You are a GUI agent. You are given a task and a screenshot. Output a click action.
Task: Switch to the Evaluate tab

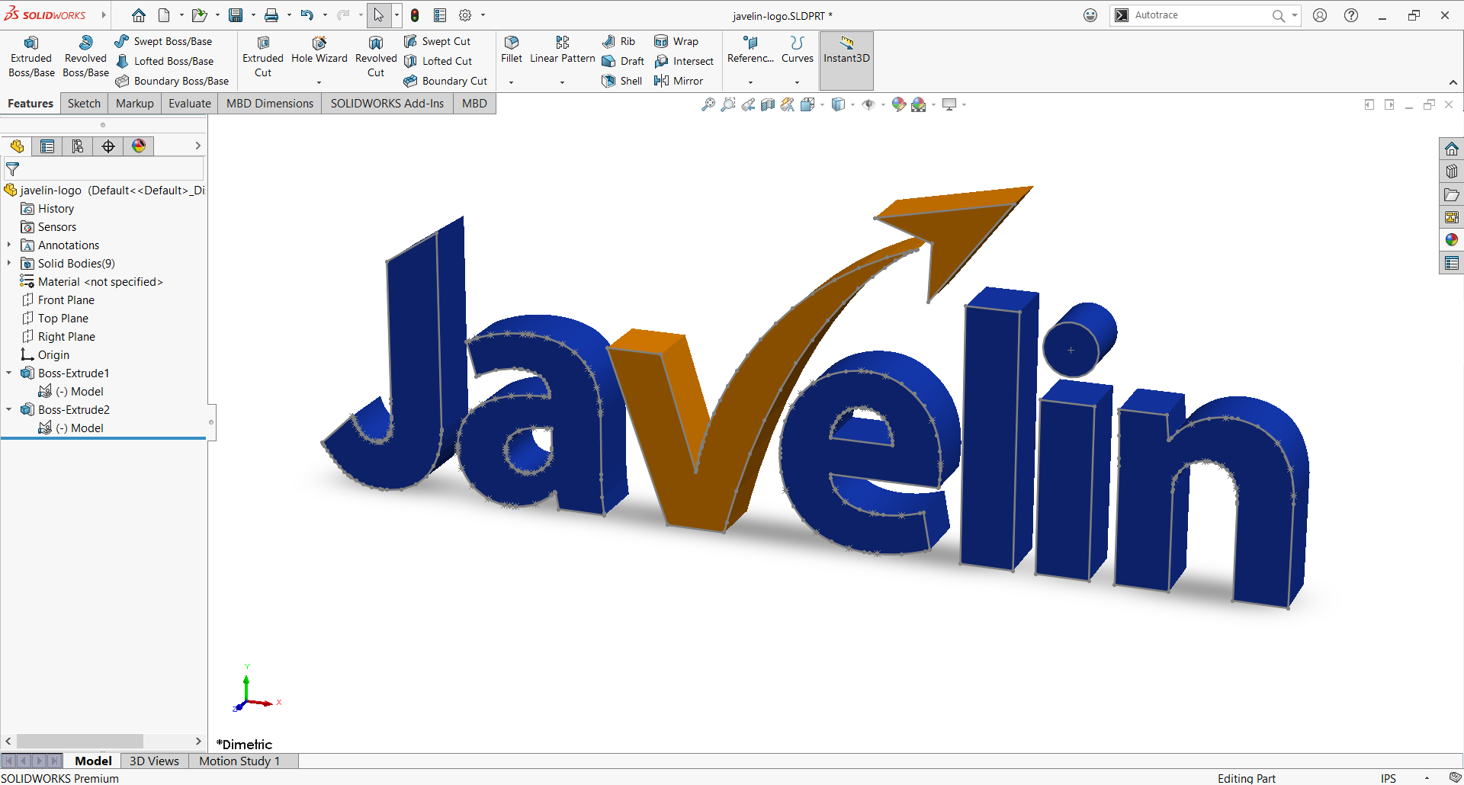190,104
